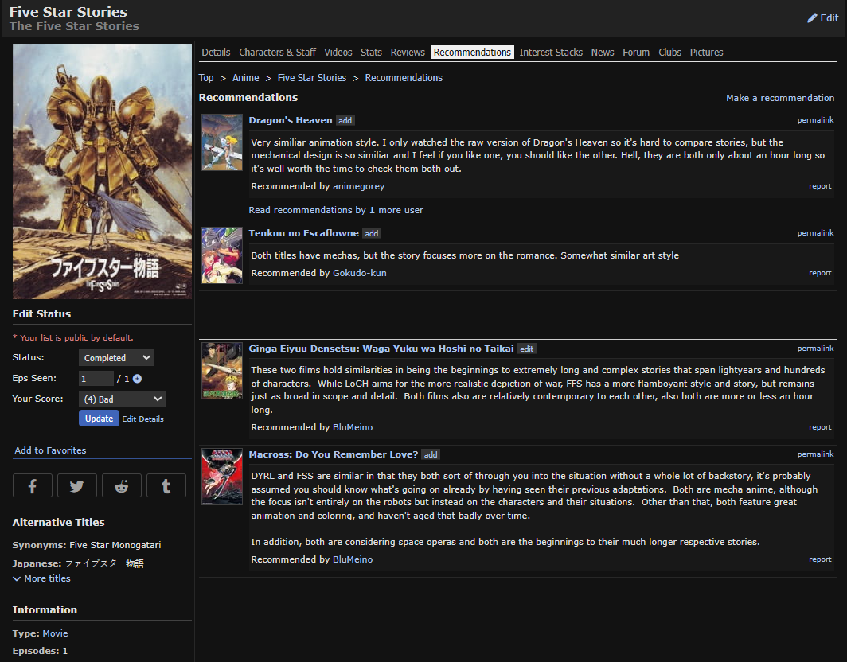Open user Gokudo-kun's profile
The image size is (847, 662).
(360, 273)
